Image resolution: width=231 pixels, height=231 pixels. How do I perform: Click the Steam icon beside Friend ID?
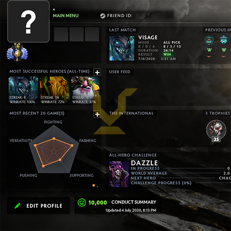click(103, 16)
